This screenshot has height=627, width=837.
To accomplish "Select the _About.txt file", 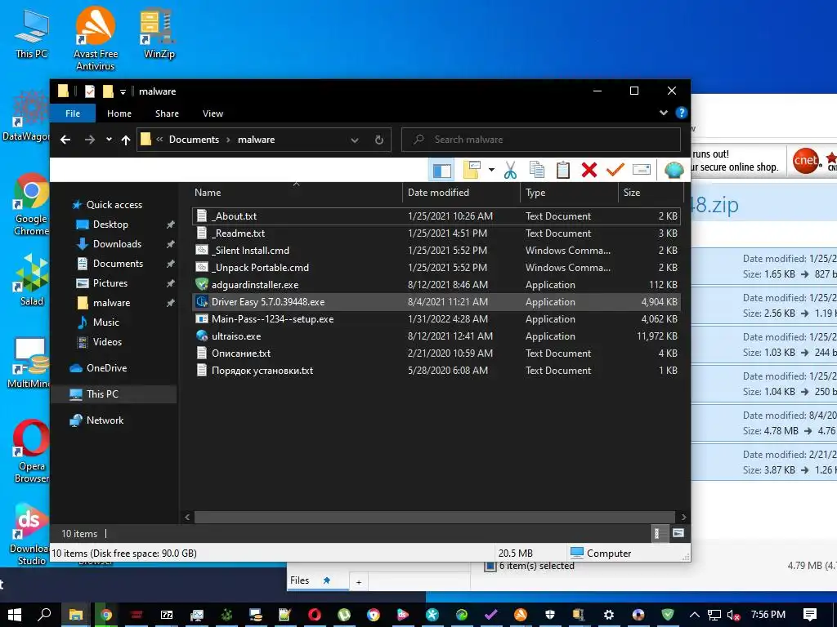I will coord(436,216).
